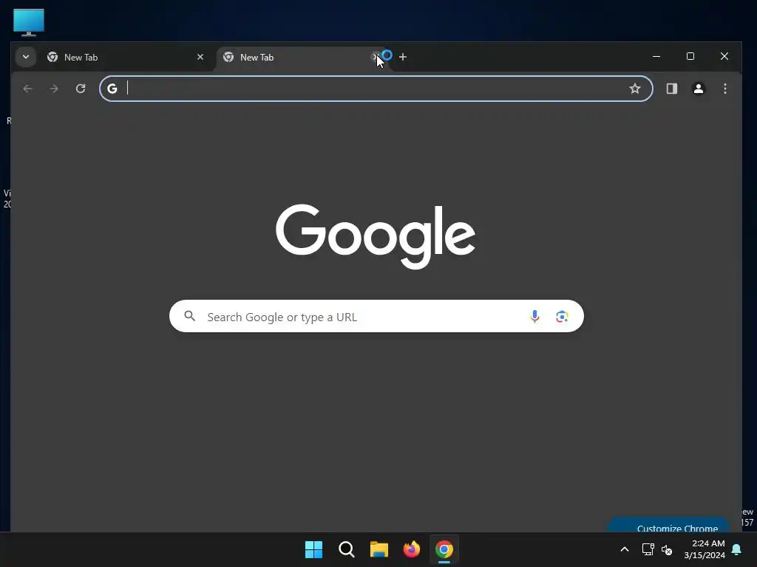Select the This PC desktop icon
The image size is (757, 567).
[29, 23]
